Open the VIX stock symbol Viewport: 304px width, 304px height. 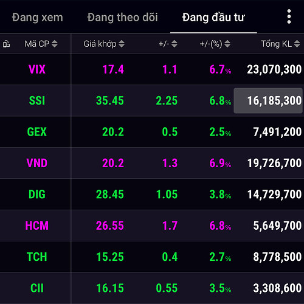click(x=37, y=69)
